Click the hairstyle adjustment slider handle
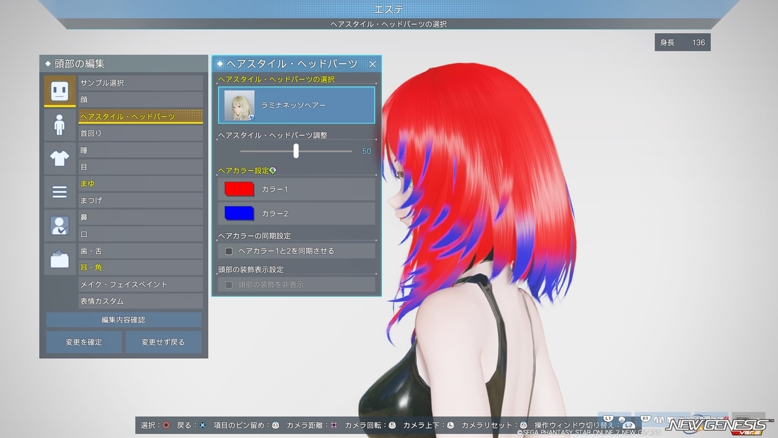 pos(296,151)
